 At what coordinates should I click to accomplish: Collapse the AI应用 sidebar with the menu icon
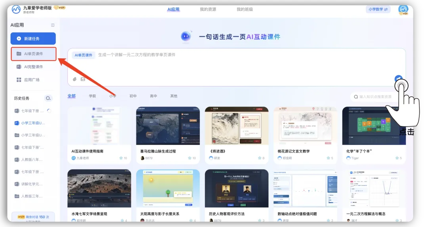click(53, 25)
